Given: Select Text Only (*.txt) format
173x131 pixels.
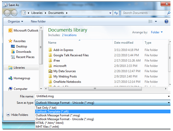Looking at the screenshot, I should 103,108.
